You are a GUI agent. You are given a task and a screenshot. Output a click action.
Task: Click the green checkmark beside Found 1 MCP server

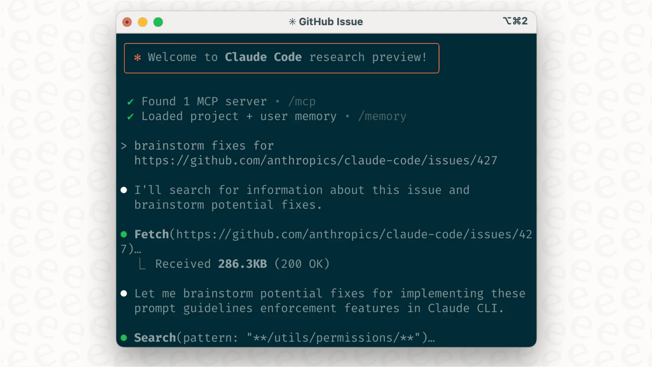click(130, 101)
